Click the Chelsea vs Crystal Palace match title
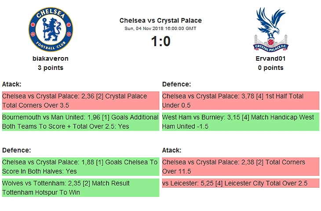 coord(160,20)
